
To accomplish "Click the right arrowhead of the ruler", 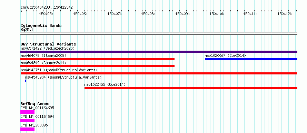I will 296,11.
